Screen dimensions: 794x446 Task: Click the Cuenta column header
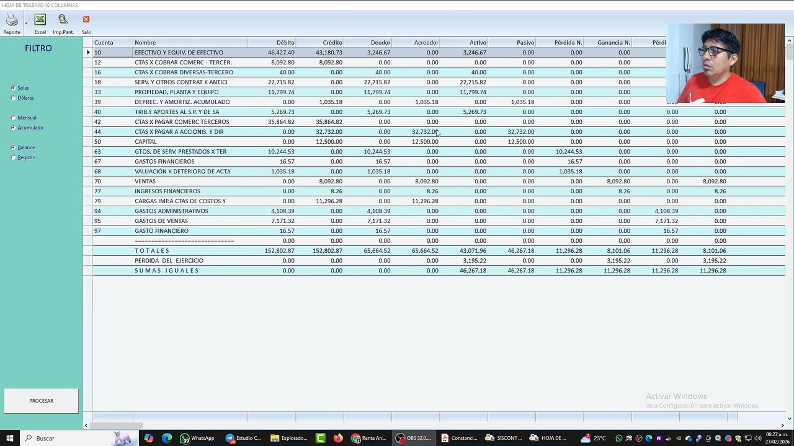(113, 43)
